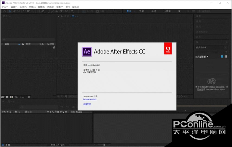Switch to the 小屏幕 workspace
The height and width of the screenshot is (147, 232).
[167, 11]
